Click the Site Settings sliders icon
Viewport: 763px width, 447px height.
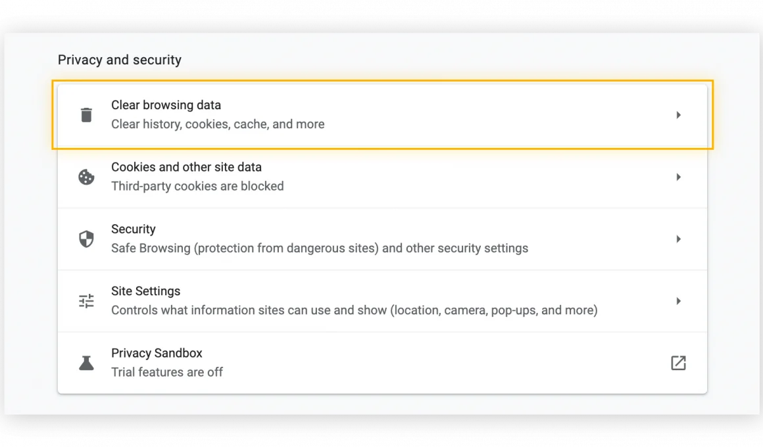point(86,301)
